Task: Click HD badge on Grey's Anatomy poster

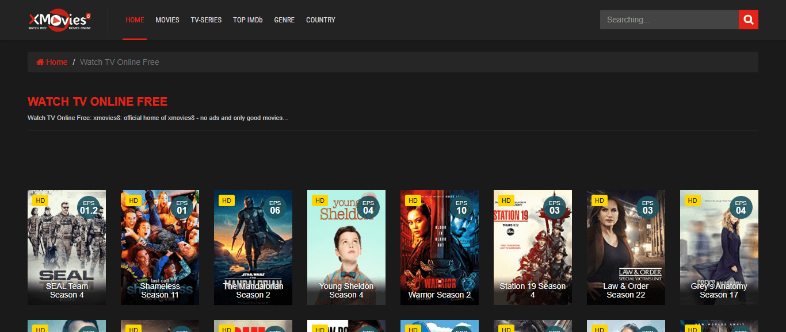Action: (x=692, y=200)
